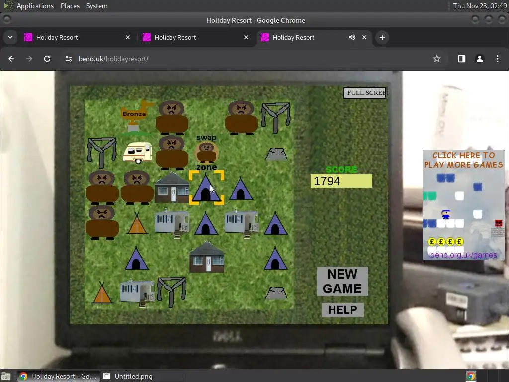
Task: Click grey trousers left of the caravan
Action: pos(102,153)
